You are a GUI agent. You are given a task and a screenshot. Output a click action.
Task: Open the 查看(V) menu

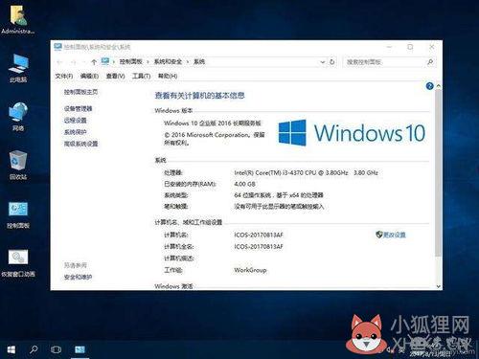115,76
